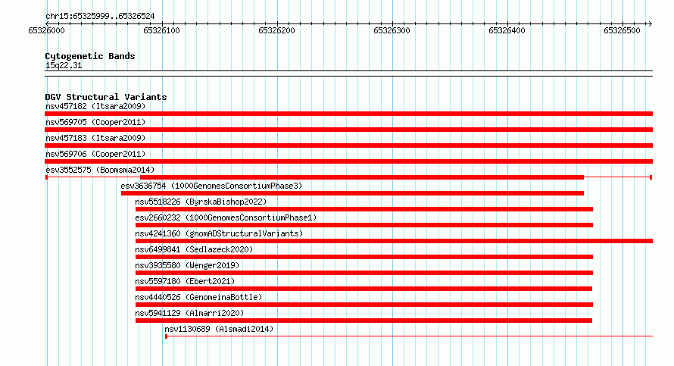Select the red bar under nsv5597180 (Ebert2021)

pyautogui.click(x=364, y=289)
